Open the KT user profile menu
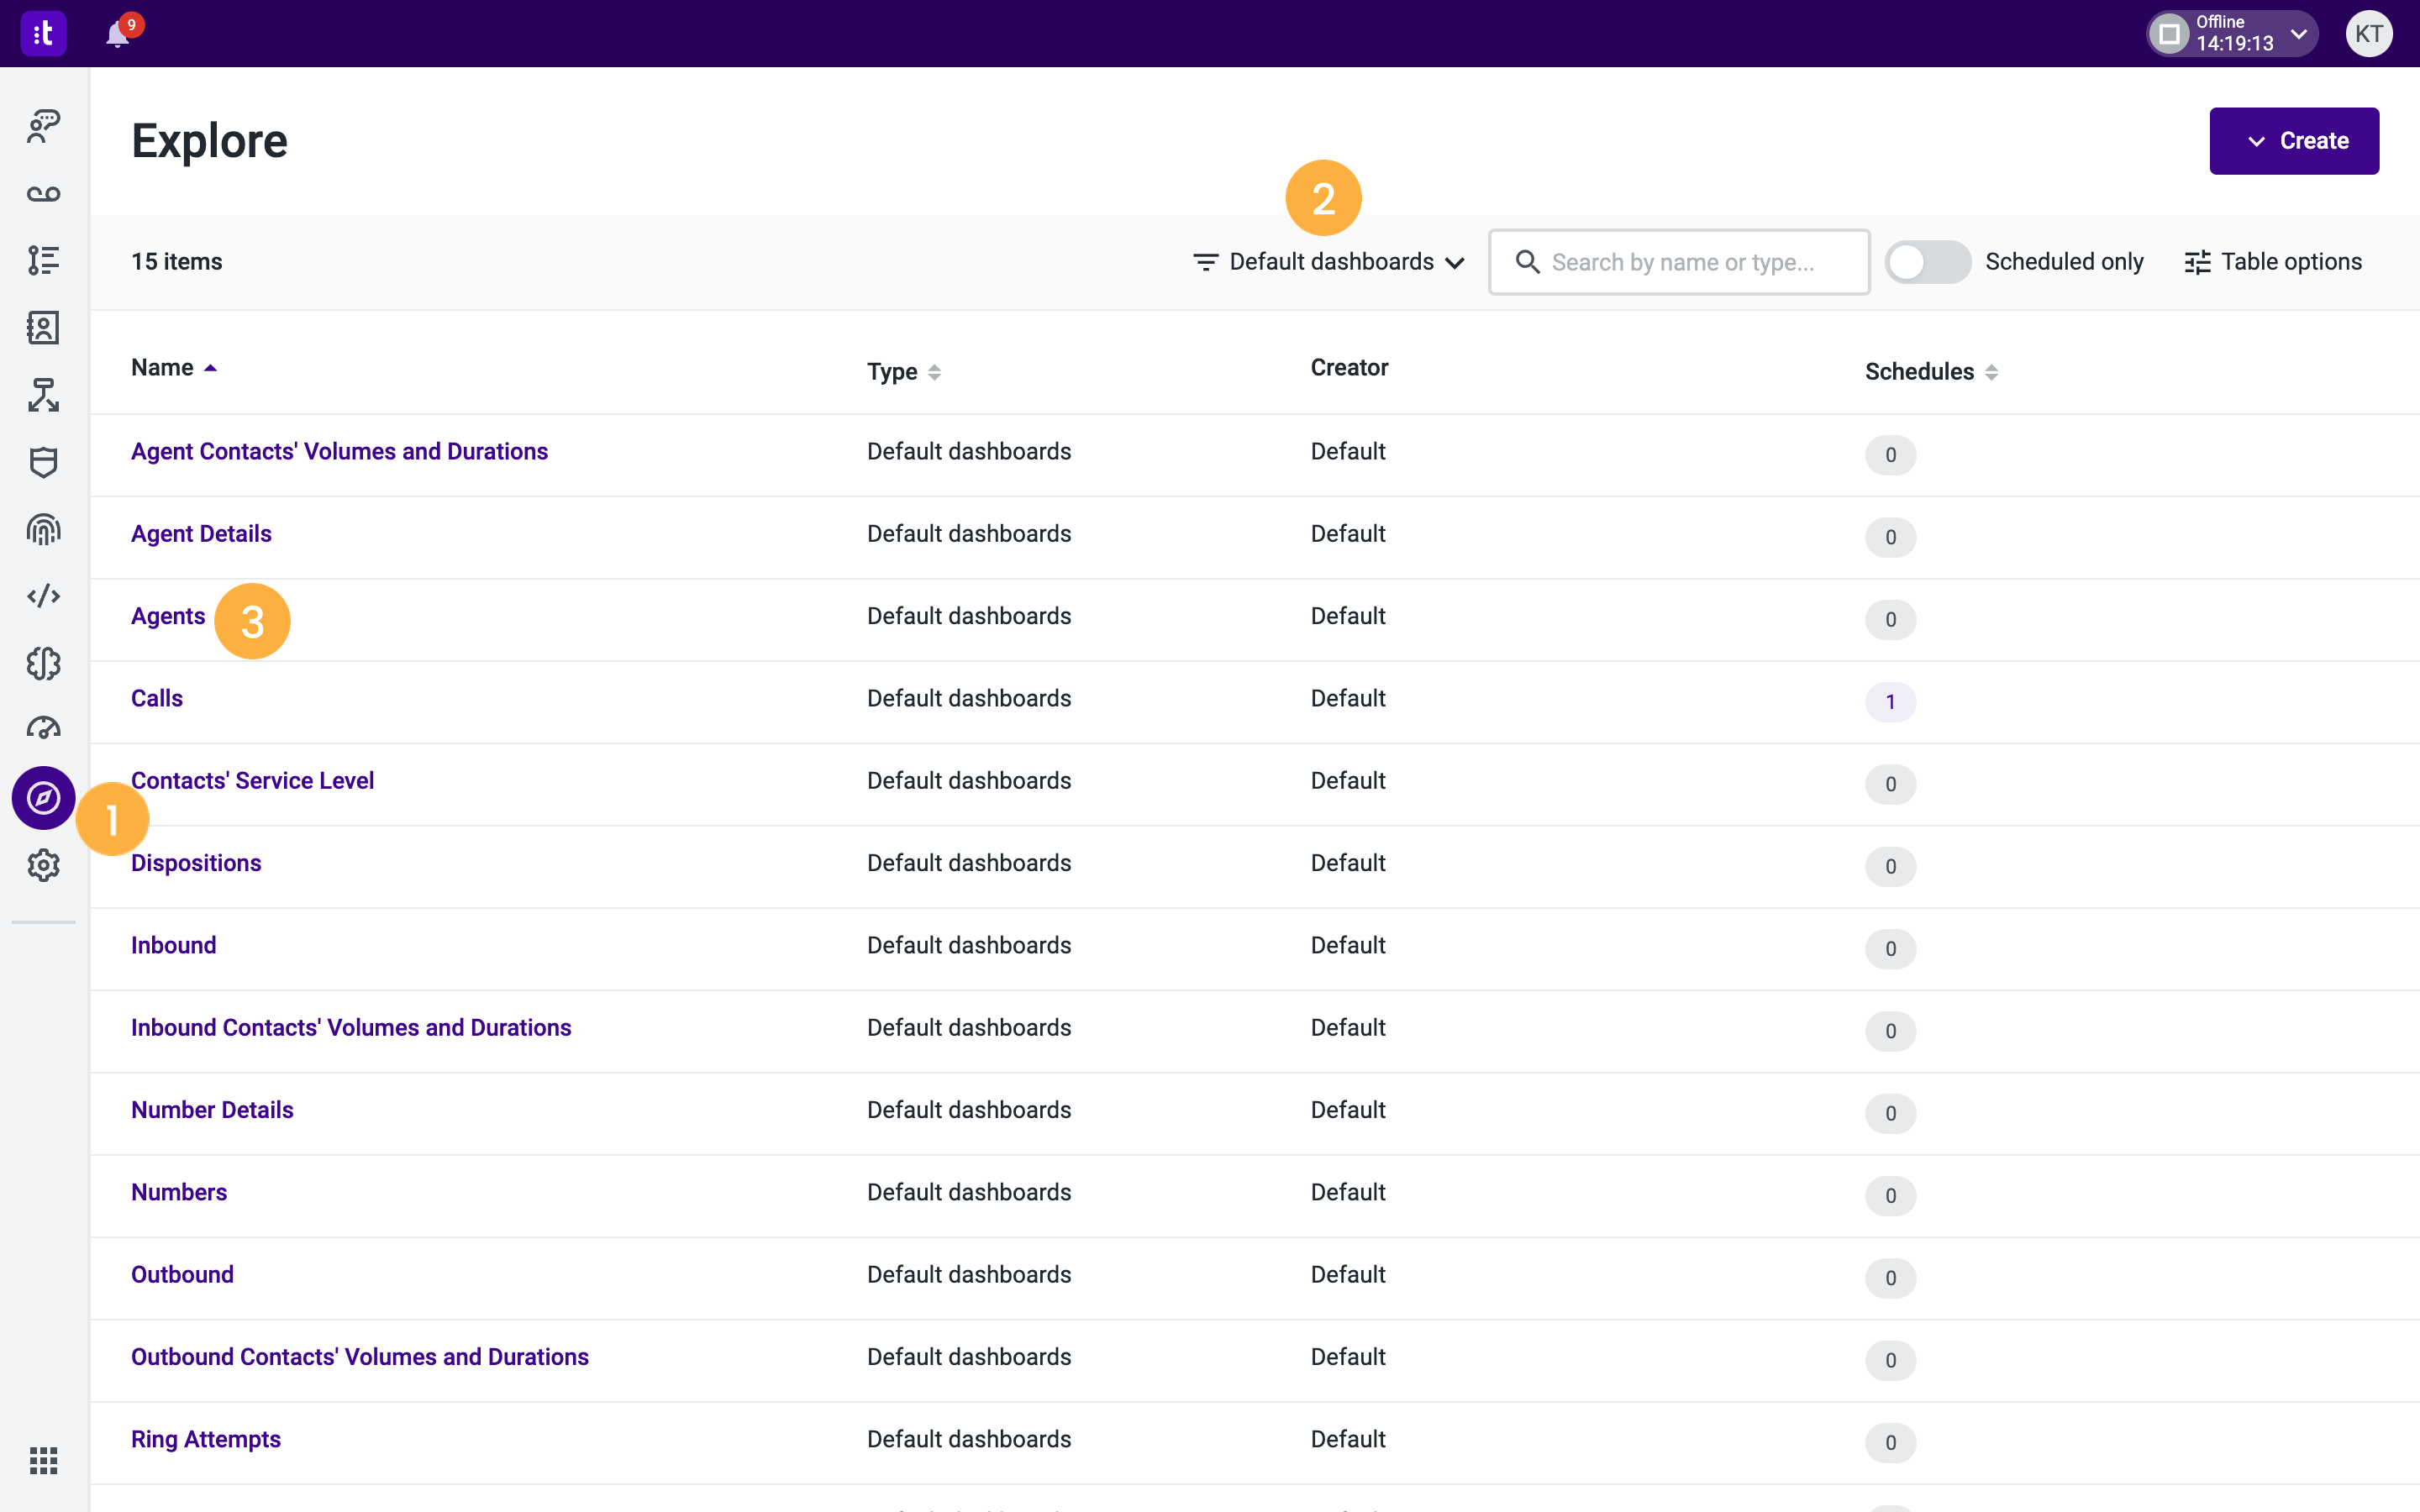Screen dimensions: 2420x1512 pyautogui.click(x=2369, y=33)
